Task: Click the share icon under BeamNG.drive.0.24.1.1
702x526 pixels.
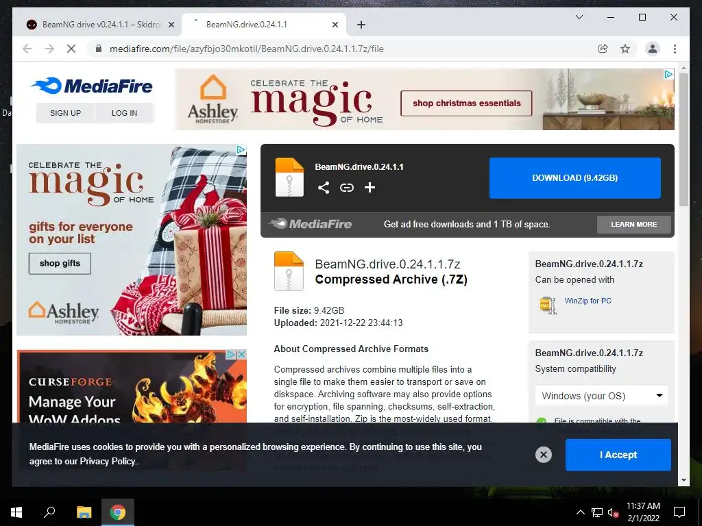Action: 324,188
